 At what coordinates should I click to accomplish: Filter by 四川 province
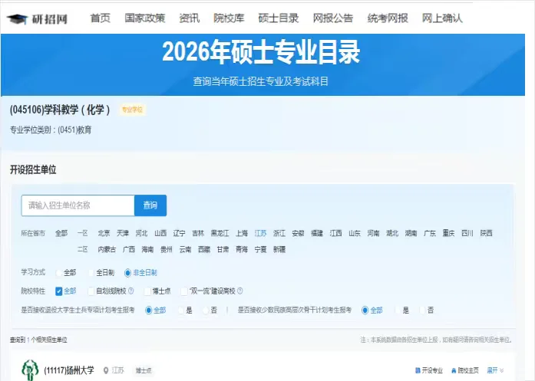click(467, 234)
